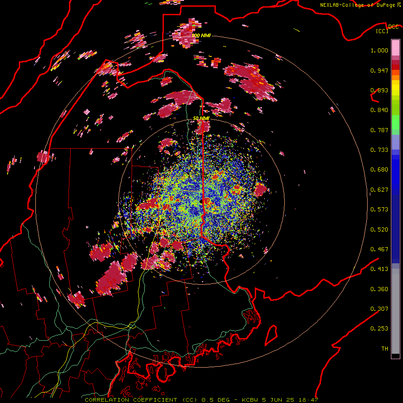This screenshot has width=403, height=403.
Task: Click the 100 NMI range ring label
Action: [x=201, y=35]
